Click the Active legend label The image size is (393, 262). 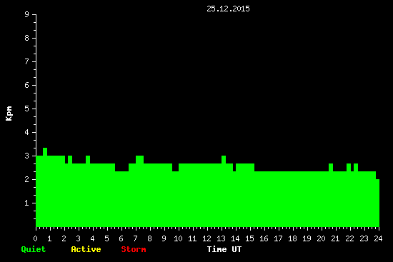[x=86, y=249]
